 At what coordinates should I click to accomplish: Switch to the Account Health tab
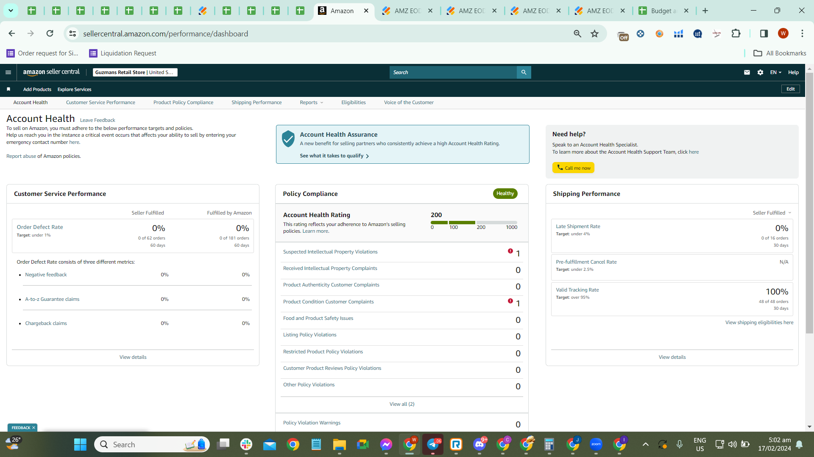click(31, 102)
